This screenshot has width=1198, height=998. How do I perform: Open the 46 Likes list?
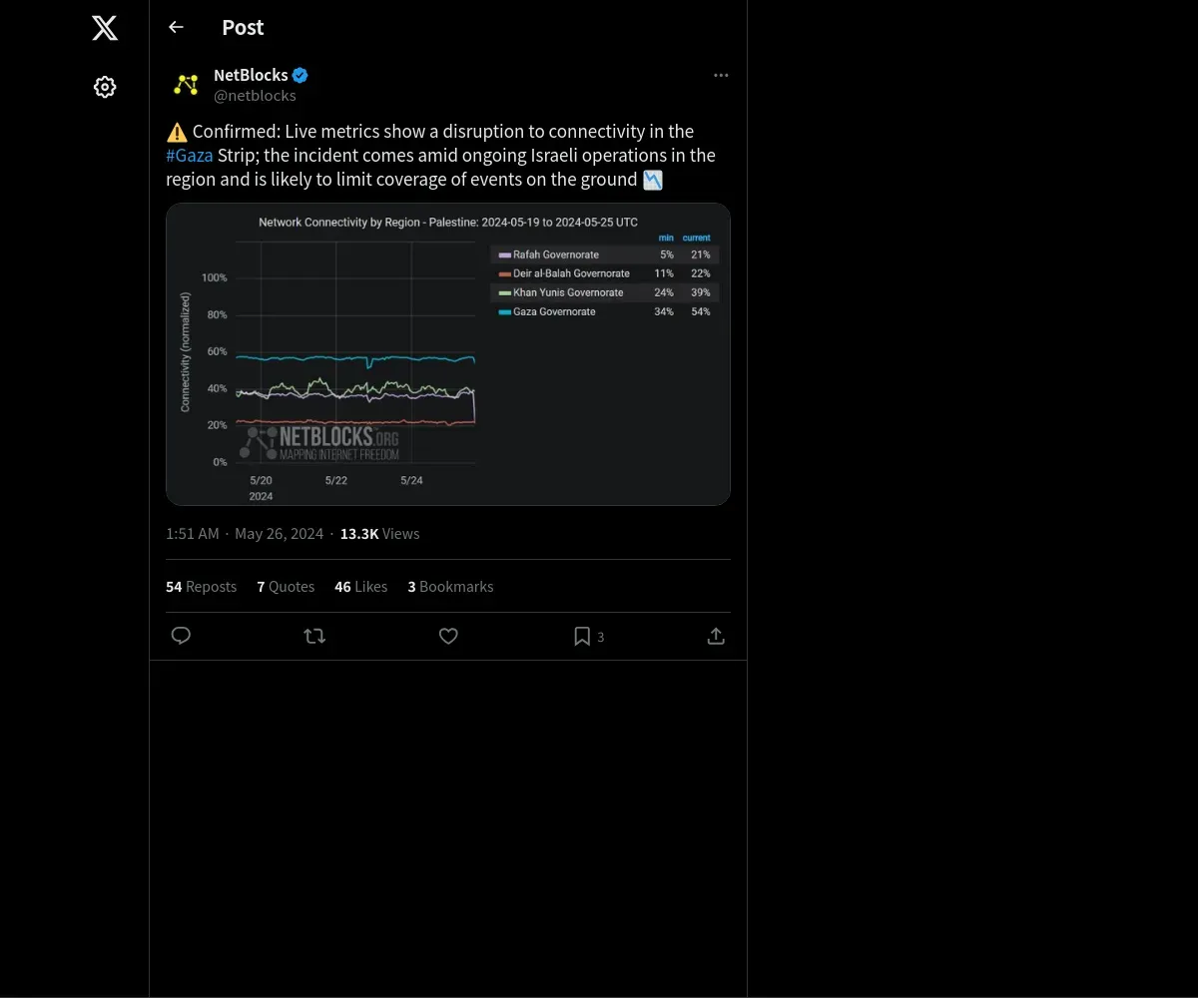(x=360, y=587)
